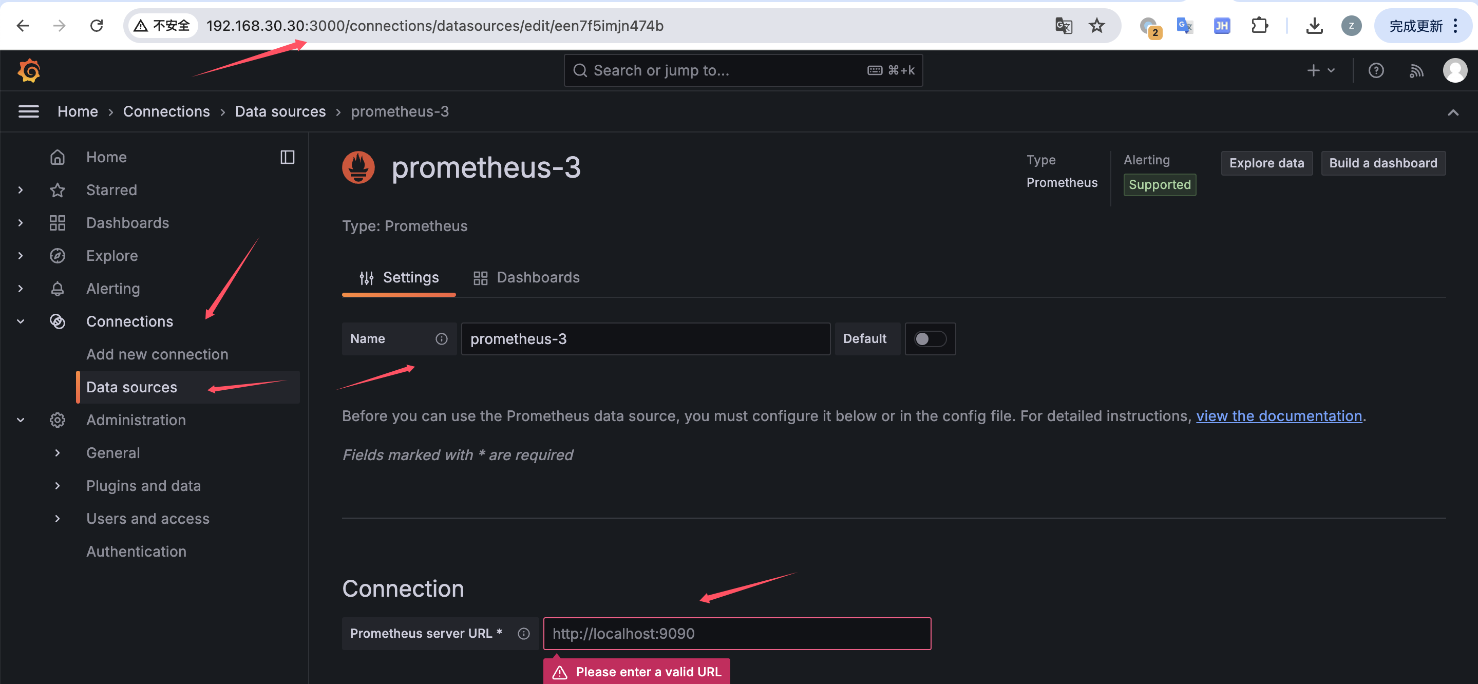This screenshot has height=684, width=1478.
Task: Collapse the Connections sidebar section
Action: click(21, 321)
